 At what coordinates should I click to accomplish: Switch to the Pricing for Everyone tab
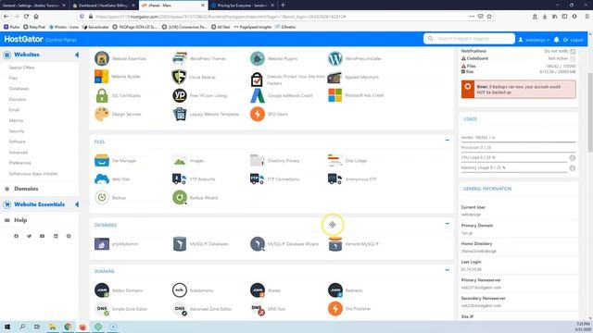point(242,6)
